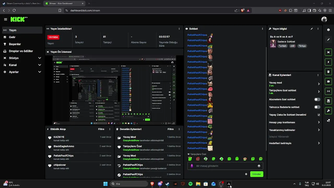
Task: Click the three-dots cluster icon at sidebar bottom
Action: pos(329,120)
